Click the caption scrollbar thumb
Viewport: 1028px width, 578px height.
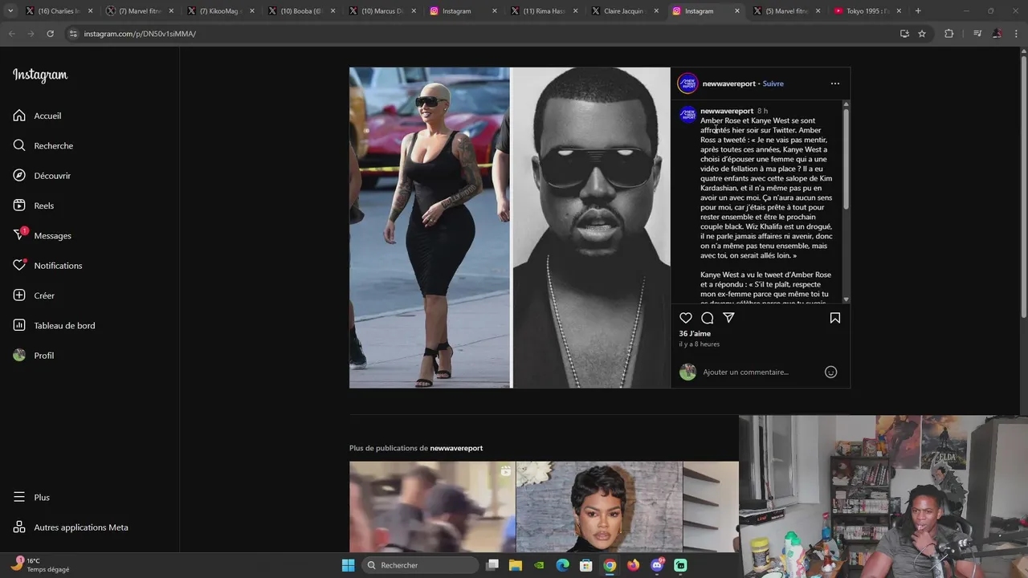[x=846, y=157]
